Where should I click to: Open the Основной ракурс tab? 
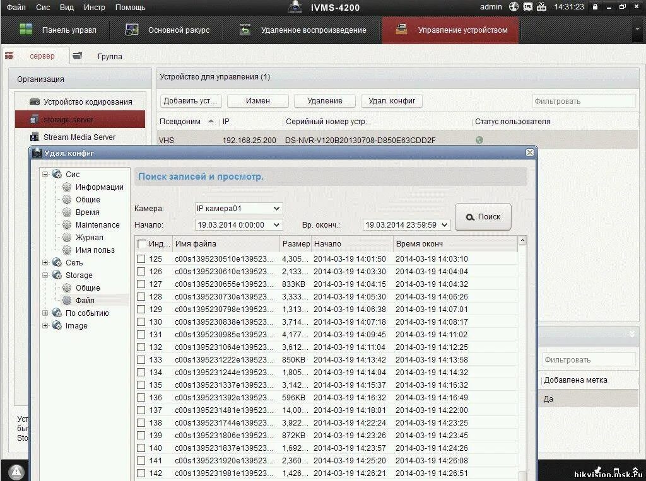tap(167, 30)
